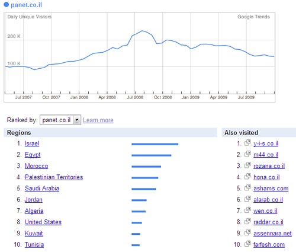Click the Jul 2008 peak on graph
The image size is (296, 252).
tap(142, 31)
